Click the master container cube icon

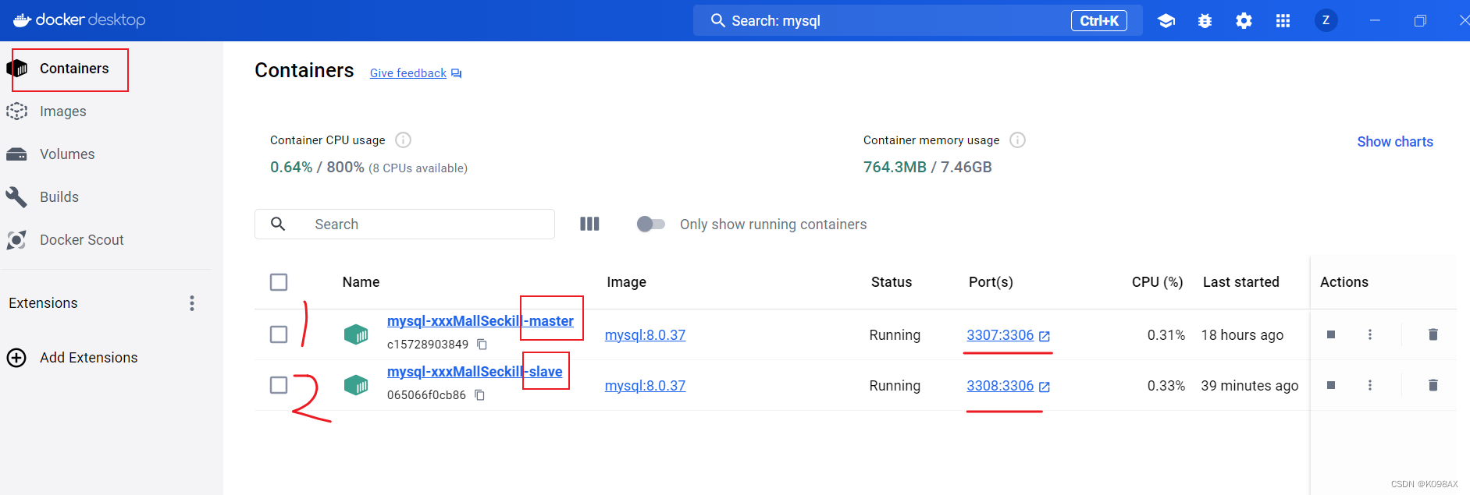(x=356, y=334)
